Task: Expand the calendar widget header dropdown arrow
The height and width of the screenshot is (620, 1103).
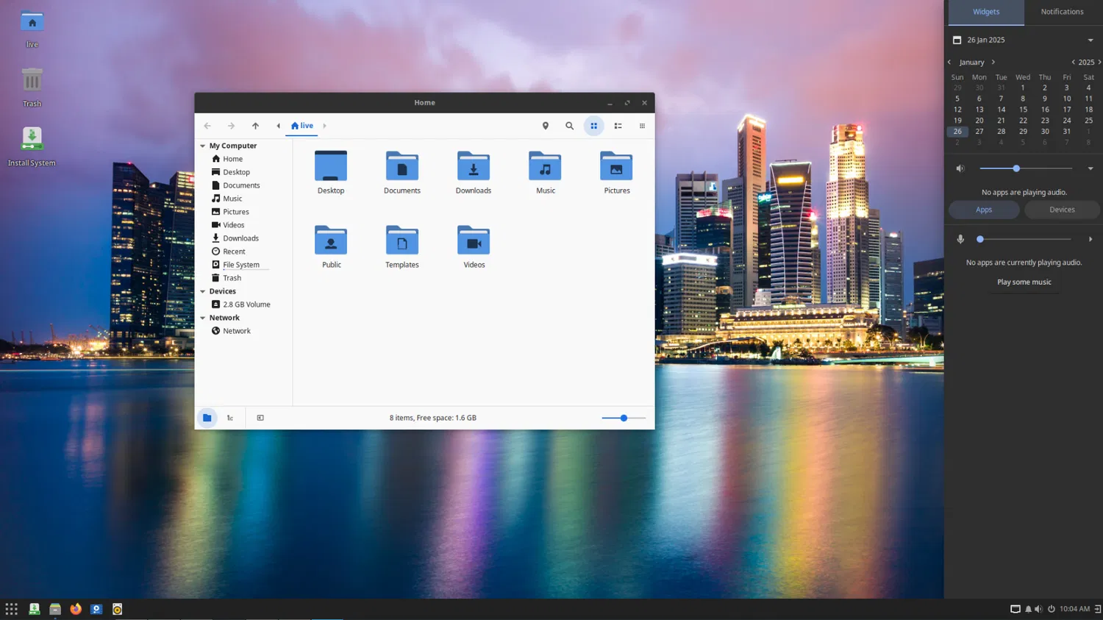Action: 1090,40
